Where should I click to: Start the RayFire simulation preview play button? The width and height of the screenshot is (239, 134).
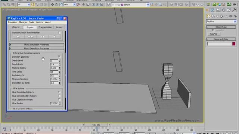click(18, 37)
